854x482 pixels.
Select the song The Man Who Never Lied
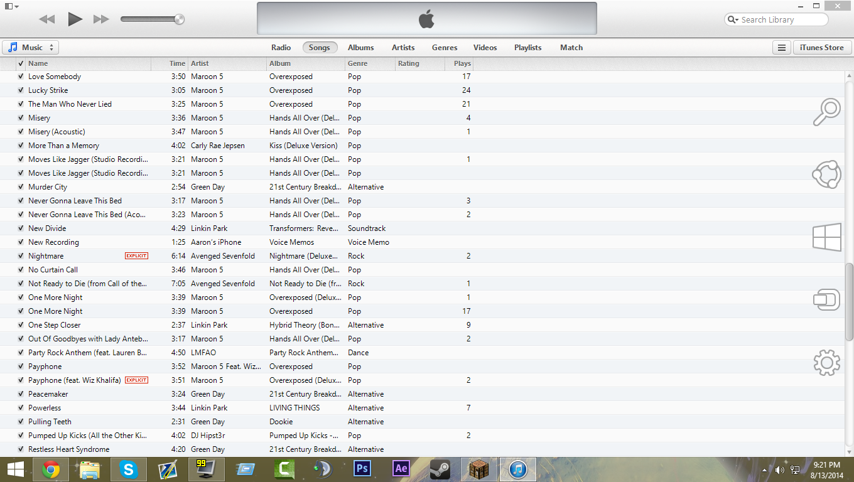point(70,104)
